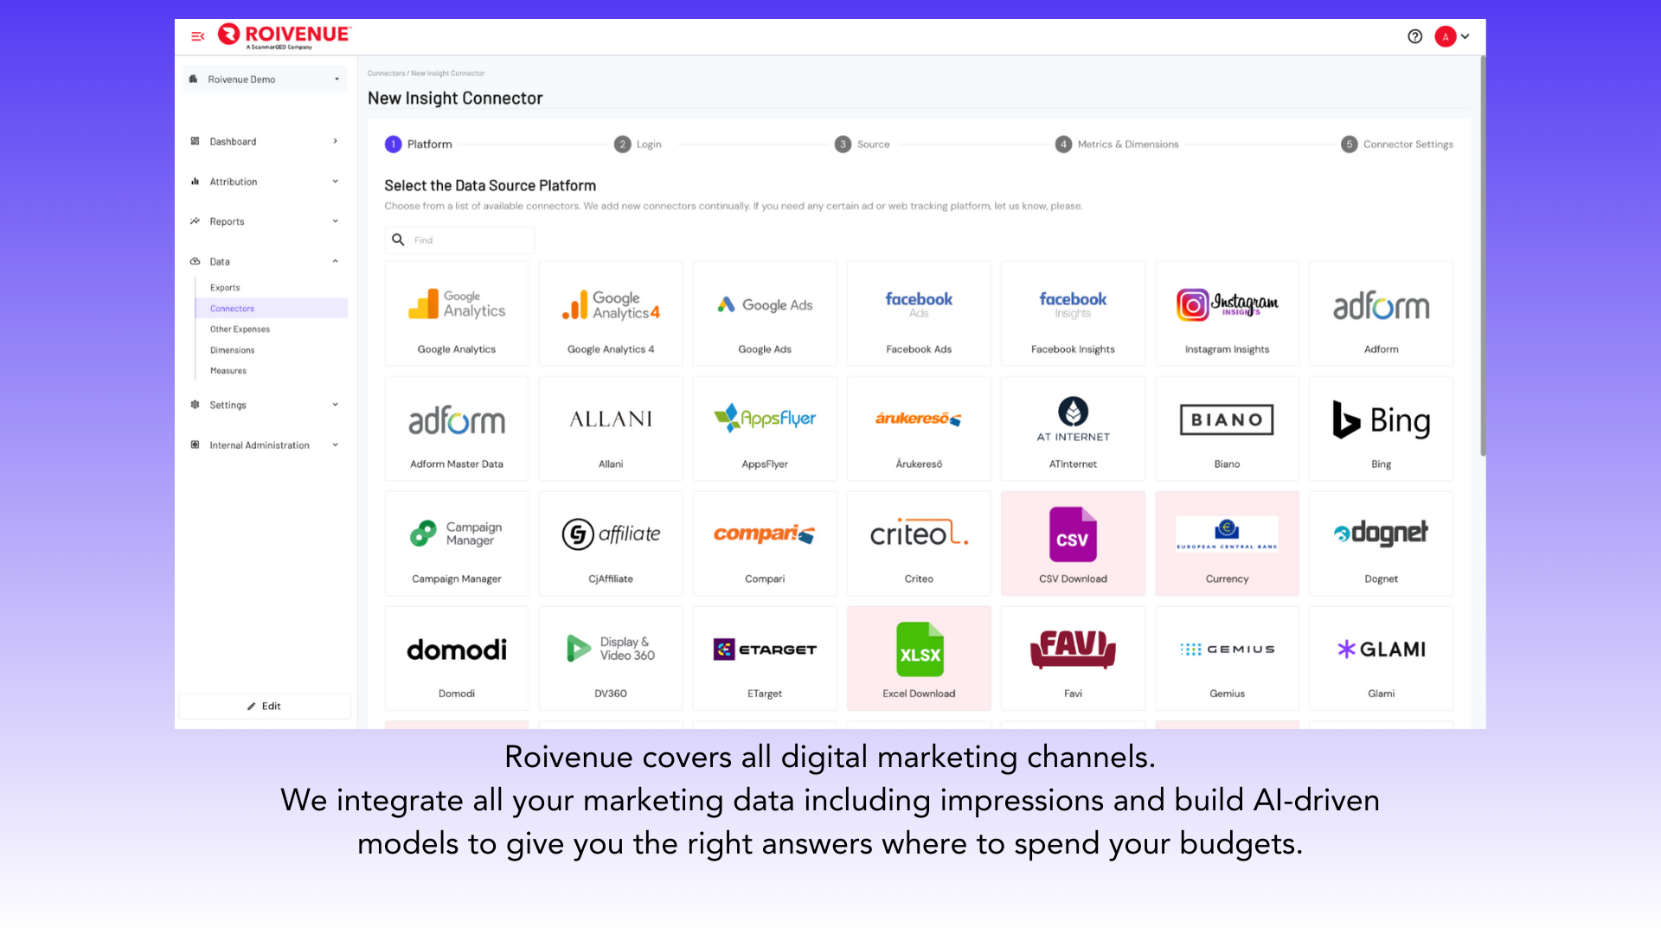Screen dimensions: 1661x934
Task: Select the Connectors sidebar item
Action: 231,308
